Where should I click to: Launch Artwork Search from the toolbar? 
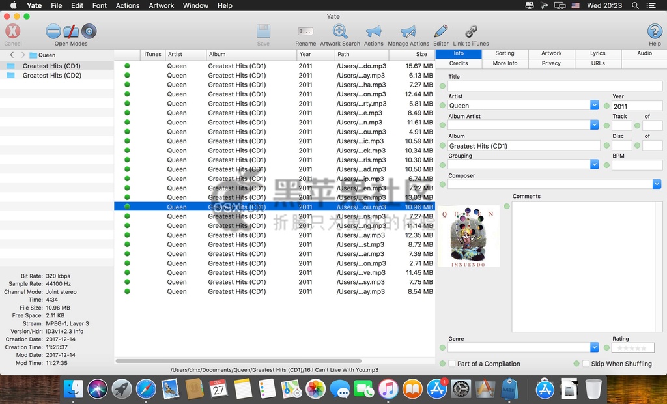(339, 31)
